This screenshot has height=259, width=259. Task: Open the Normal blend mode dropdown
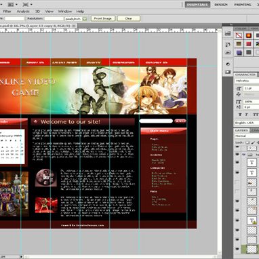click(247, 136)
